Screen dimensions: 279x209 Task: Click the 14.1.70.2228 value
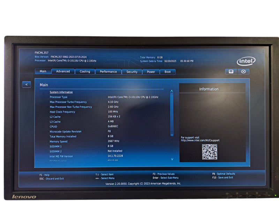coord(115,156)
